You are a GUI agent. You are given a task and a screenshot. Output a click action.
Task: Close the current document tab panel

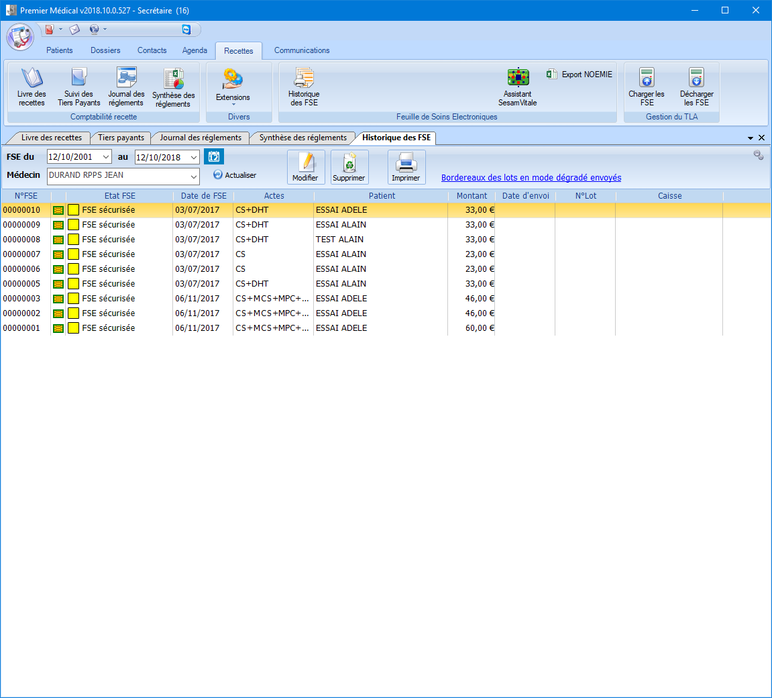pyautogui.click(x=762, y=138)
